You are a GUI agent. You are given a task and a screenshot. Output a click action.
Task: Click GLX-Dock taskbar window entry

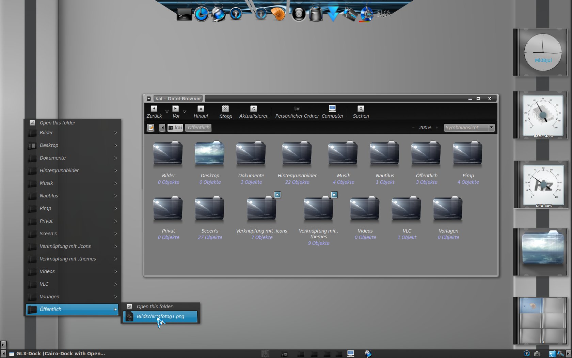pyautogui.click(x=57, y=354)
